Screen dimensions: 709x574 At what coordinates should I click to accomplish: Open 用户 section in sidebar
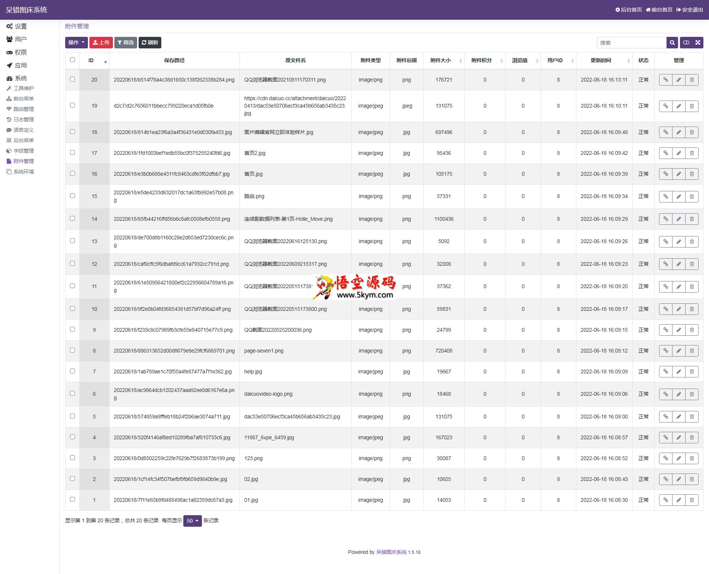(x=17, y=39)
